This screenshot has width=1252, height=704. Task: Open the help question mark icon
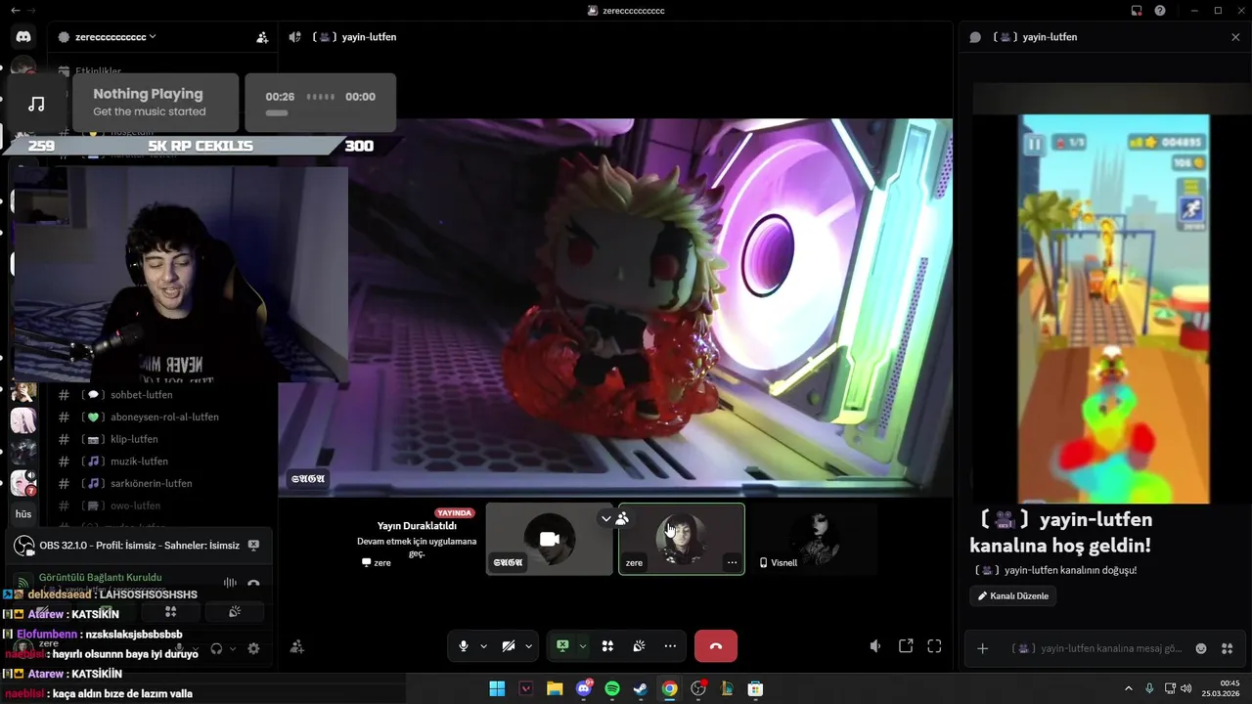(1160, 11)
